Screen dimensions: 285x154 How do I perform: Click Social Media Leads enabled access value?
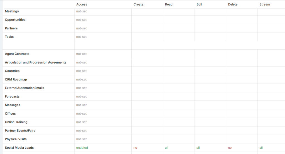tap(82, 148)
